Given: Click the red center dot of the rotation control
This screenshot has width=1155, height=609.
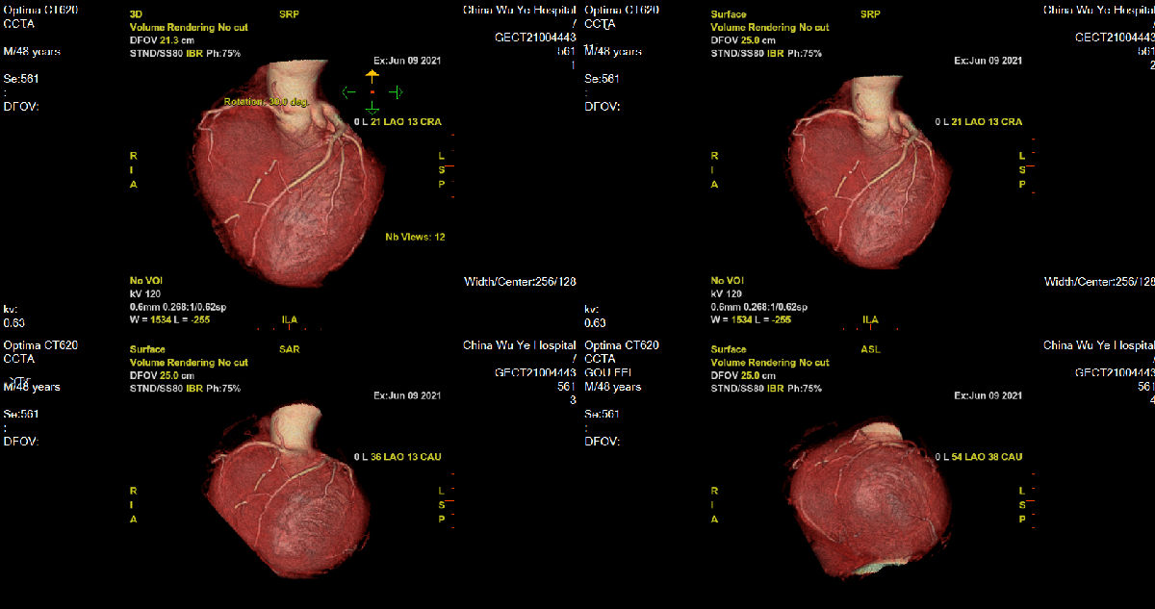Looking at the screenshot, I should click(372, 92).
